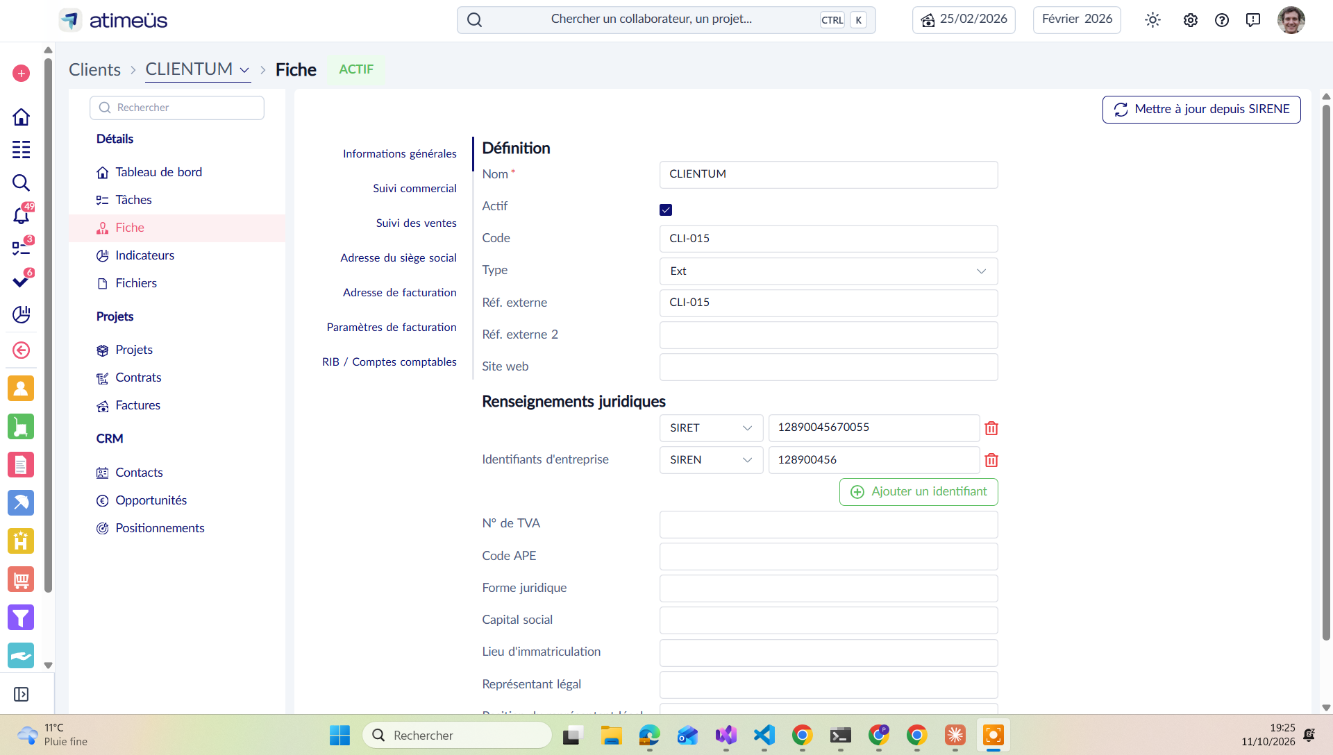
Task: Jump to RIB / Comptes comptables
Action: pyautogui.click(x=389, y=362)
